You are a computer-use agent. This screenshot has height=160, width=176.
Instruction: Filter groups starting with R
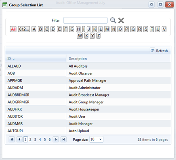pyautogui.click(x=140, y=29)
